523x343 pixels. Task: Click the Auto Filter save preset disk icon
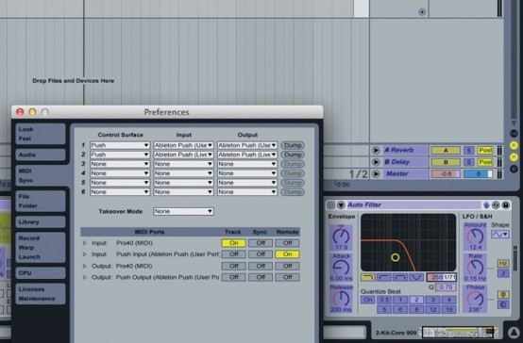pyautogui.click(x=506, y=204)
